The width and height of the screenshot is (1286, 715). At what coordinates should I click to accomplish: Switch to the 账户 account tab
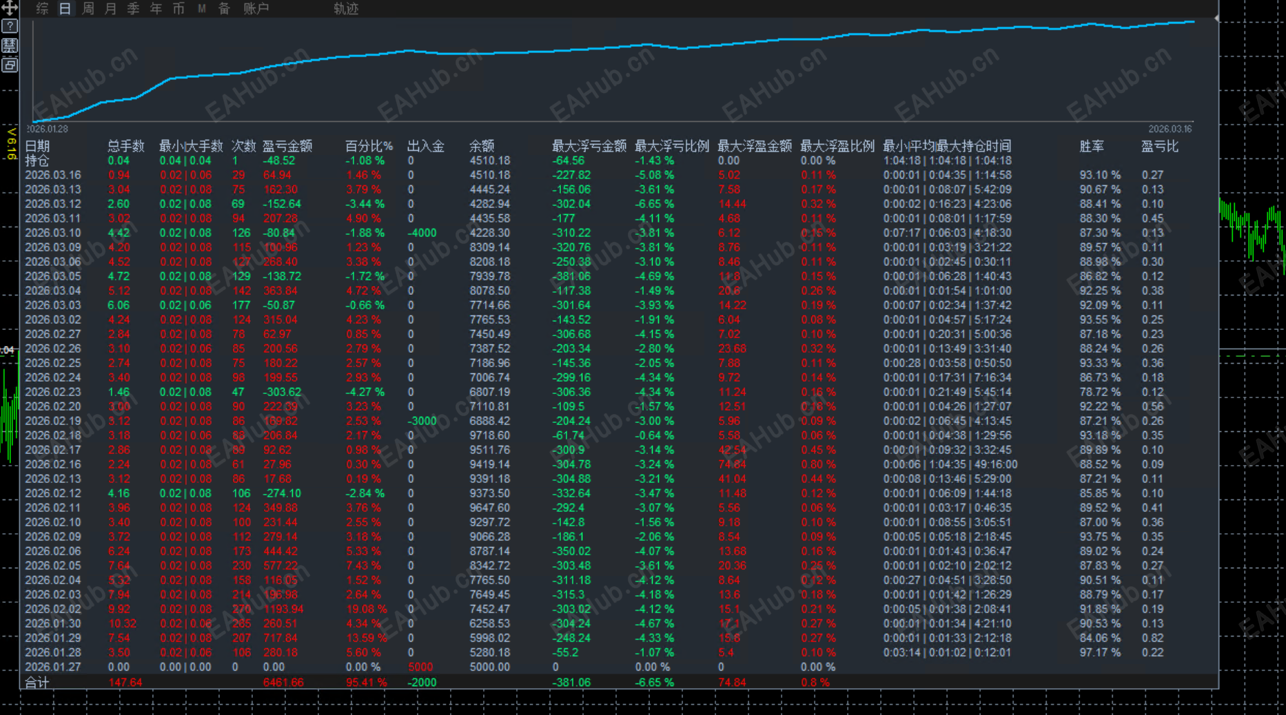tap(256, 8)
